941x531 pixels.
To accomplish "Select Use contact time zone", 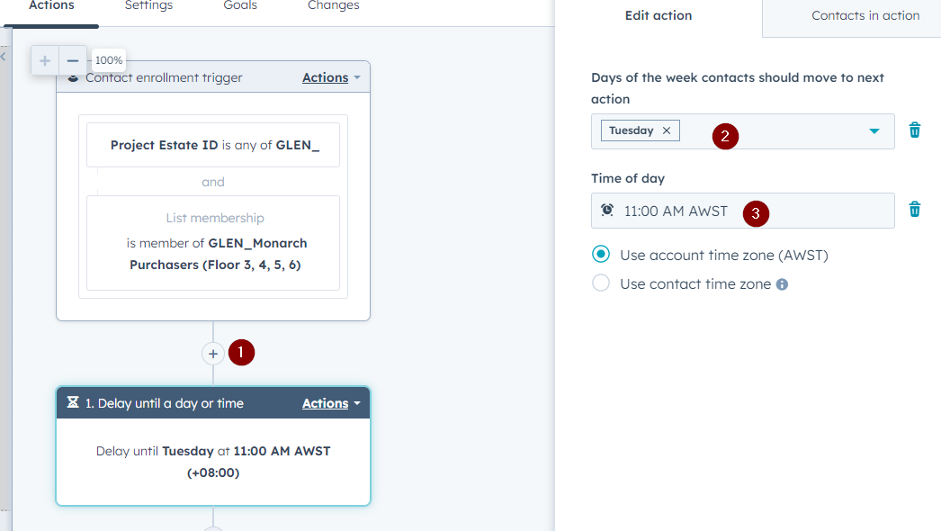I will 601,283.
